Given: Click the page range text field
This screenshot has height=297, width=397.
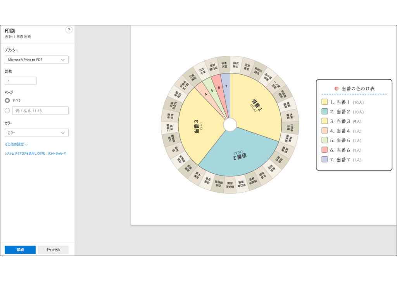Looking at the screenshot, I should pos(40,111).
